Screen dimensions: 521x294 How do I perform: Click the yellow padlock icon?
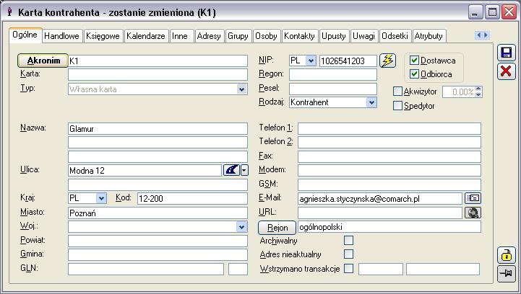(507, 255)
